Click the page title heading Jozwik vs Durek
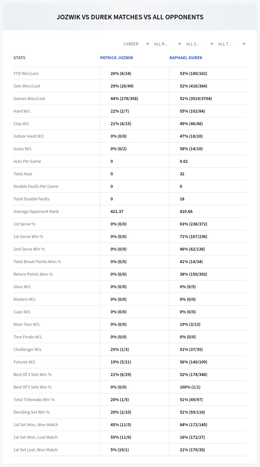The width and height of the screenshot is (260, 467). tap(130, 17)
